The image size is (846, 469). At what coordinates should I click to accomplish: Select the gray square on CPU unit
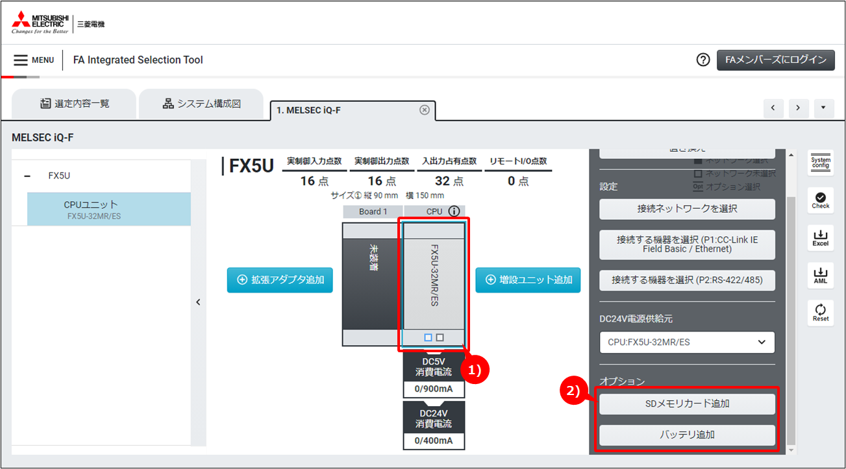(x=440, y=337)
